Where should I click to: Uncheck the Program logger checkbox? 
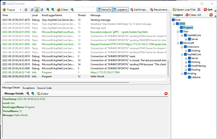[x=181, y=27]
